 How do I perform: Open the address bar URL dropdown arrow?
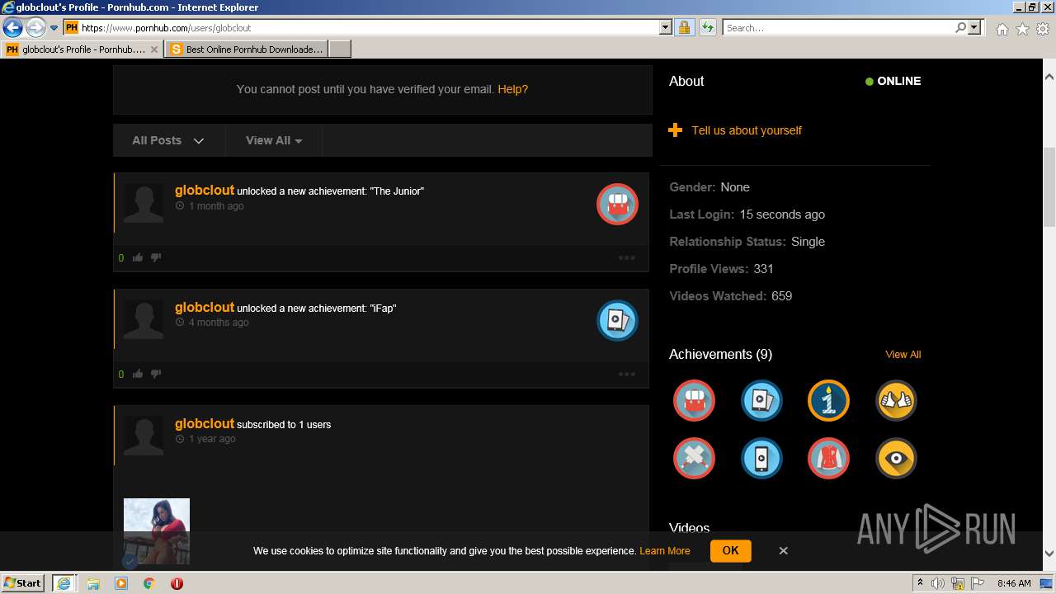(x=666, y=28)
